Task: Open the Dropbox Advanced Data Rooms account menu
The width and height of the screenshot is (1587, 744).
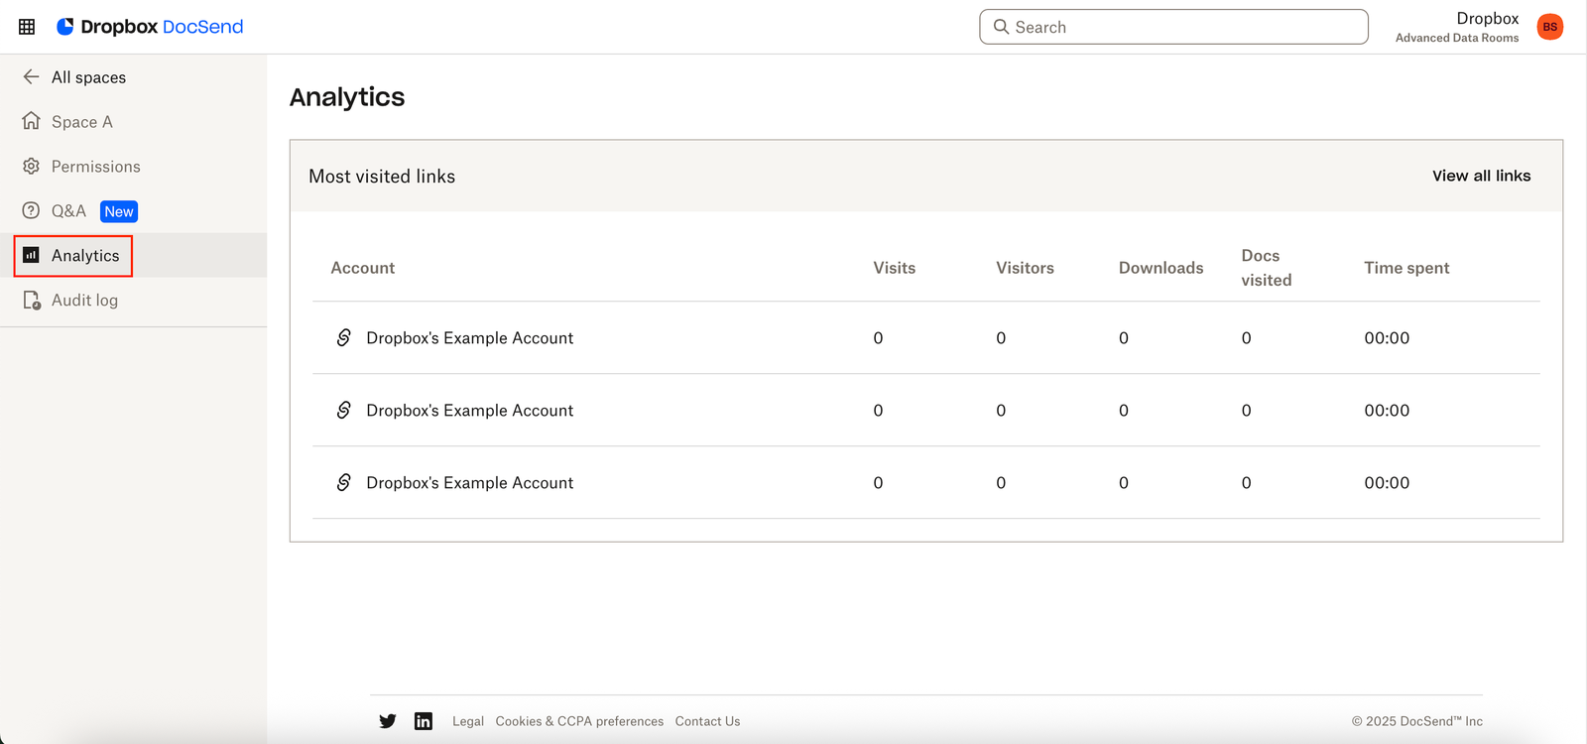Action: (x=1457, y=27)
